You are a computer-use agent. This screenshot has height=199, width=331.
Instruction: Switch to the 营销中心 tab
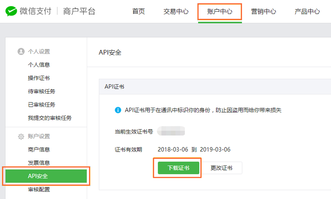(x=264, y=12)
